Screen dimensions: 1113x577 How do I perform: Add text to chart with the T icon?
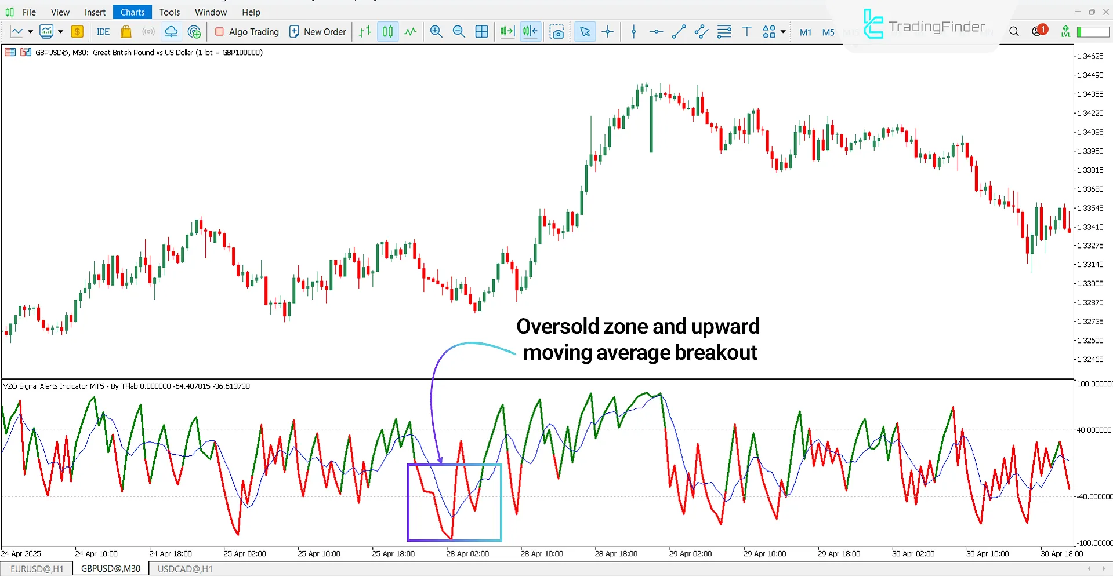[x=747, y=32]
